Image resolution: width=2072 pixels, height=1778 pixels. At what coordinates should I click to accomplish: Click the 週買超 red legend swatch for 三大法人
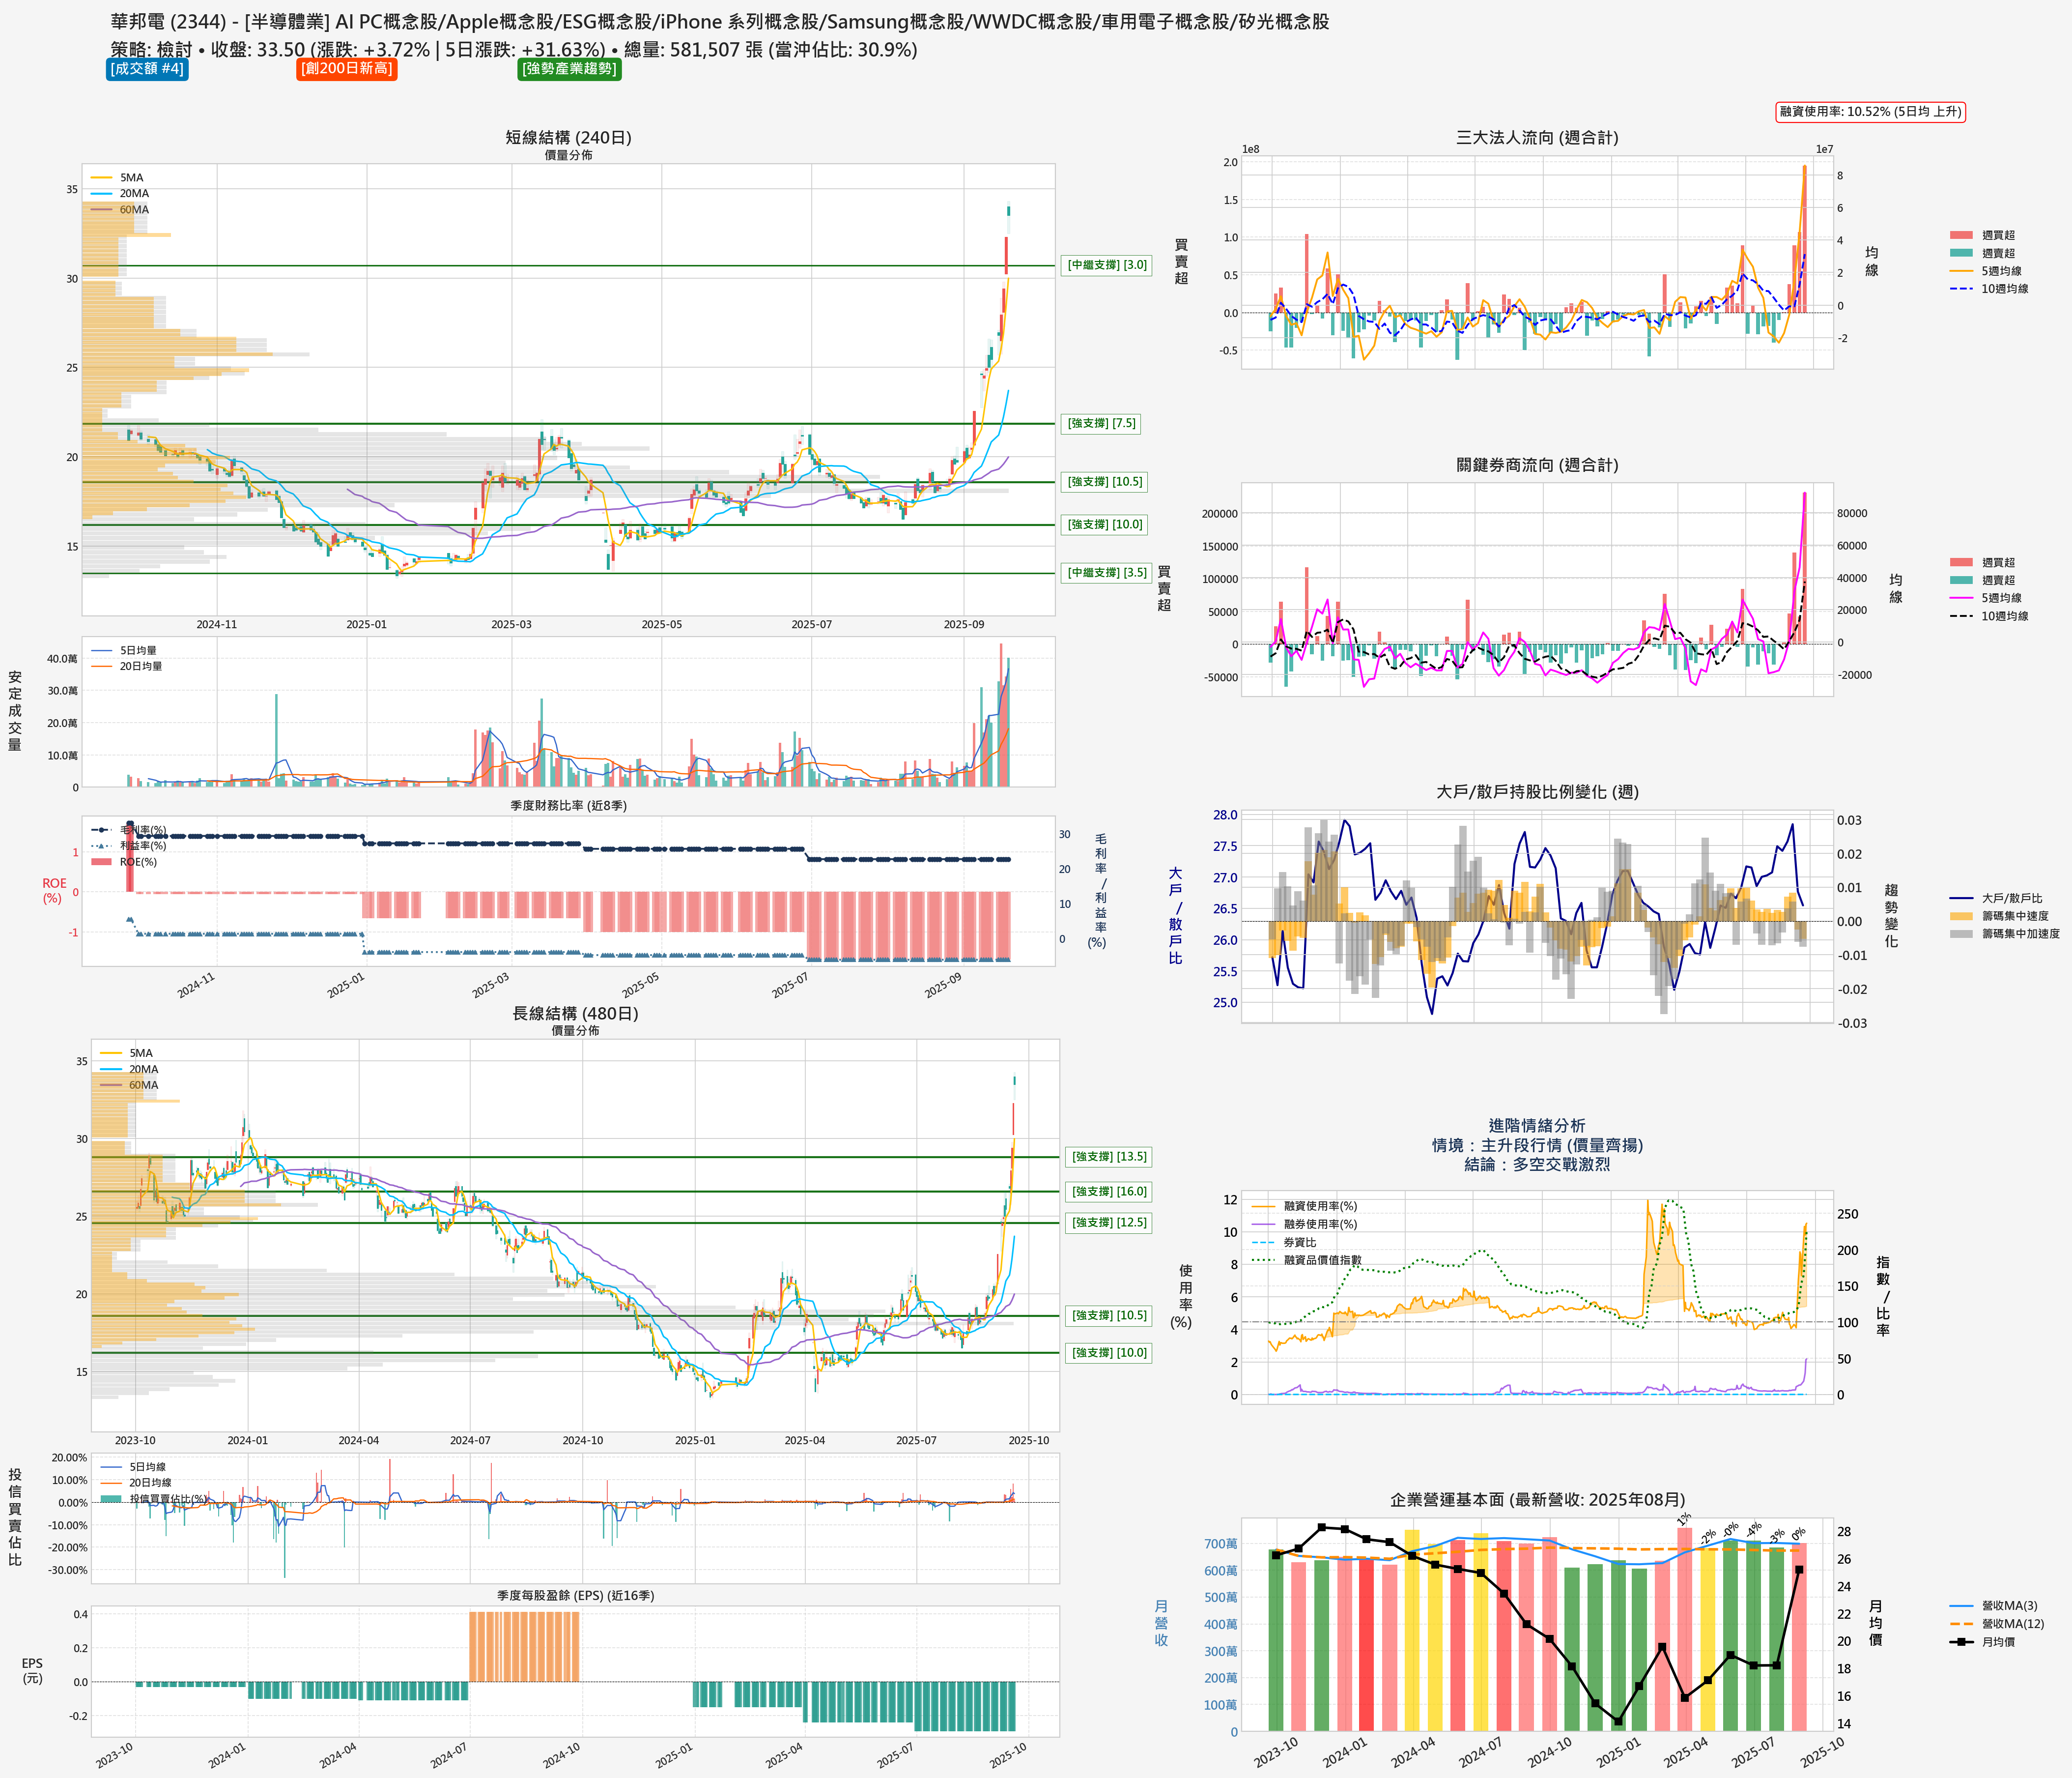(x=1961, y=235)
